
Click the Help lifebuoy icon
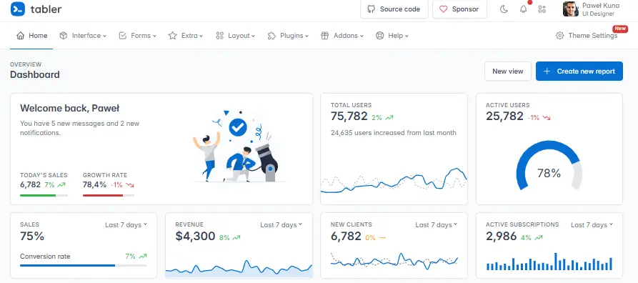point(379,36)
